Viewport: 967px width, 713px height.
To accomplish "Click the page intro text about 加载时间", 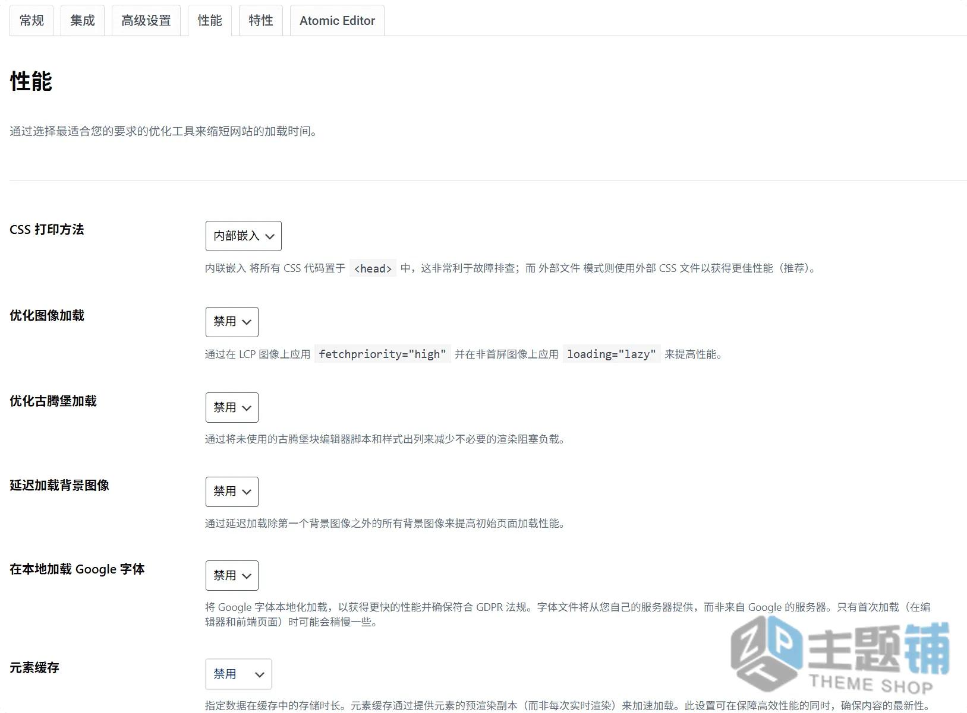I will [x=165, y=131].
